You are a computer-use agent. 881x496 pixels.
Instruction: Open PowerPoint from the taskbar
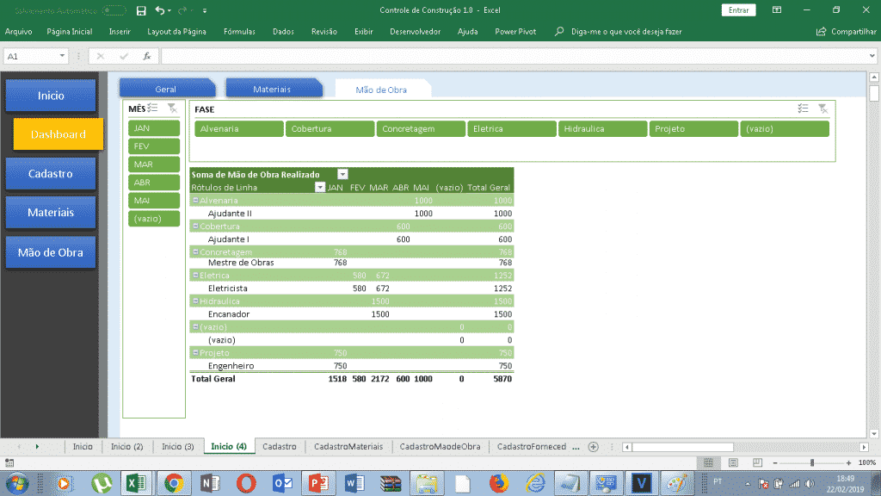(318, 483)
